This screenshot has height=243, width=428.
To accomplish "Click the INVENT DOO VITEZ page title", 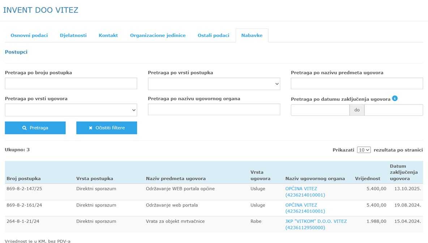I will tap(41, 10).
